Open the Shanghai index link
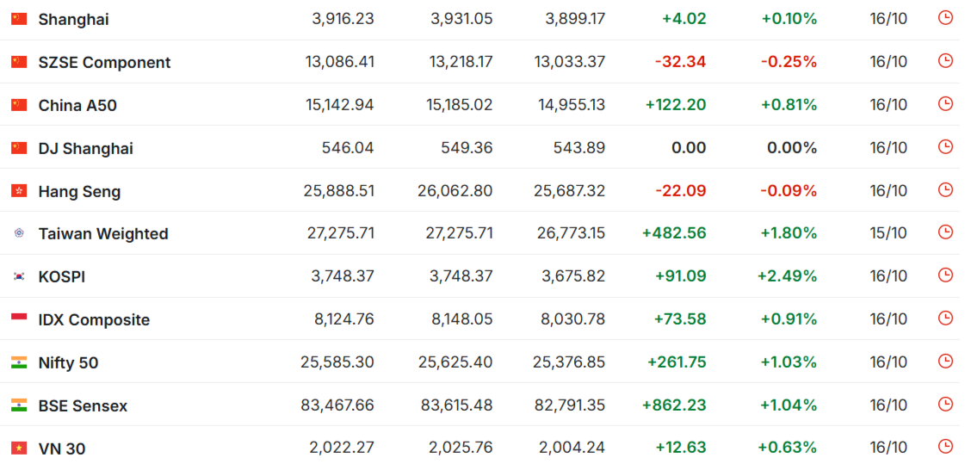Viewport: 965px width, 464px height. pos(73,19)
